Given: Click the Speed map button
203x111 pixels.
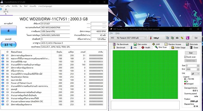Looking at the screenshot, I should [191, 61].
